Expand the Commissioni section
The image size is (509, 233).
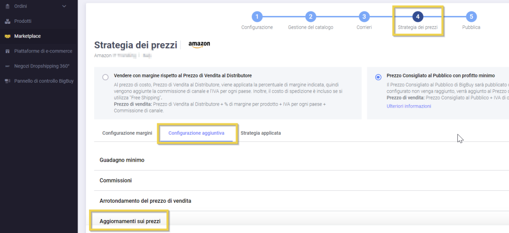[x=115, y=180]
